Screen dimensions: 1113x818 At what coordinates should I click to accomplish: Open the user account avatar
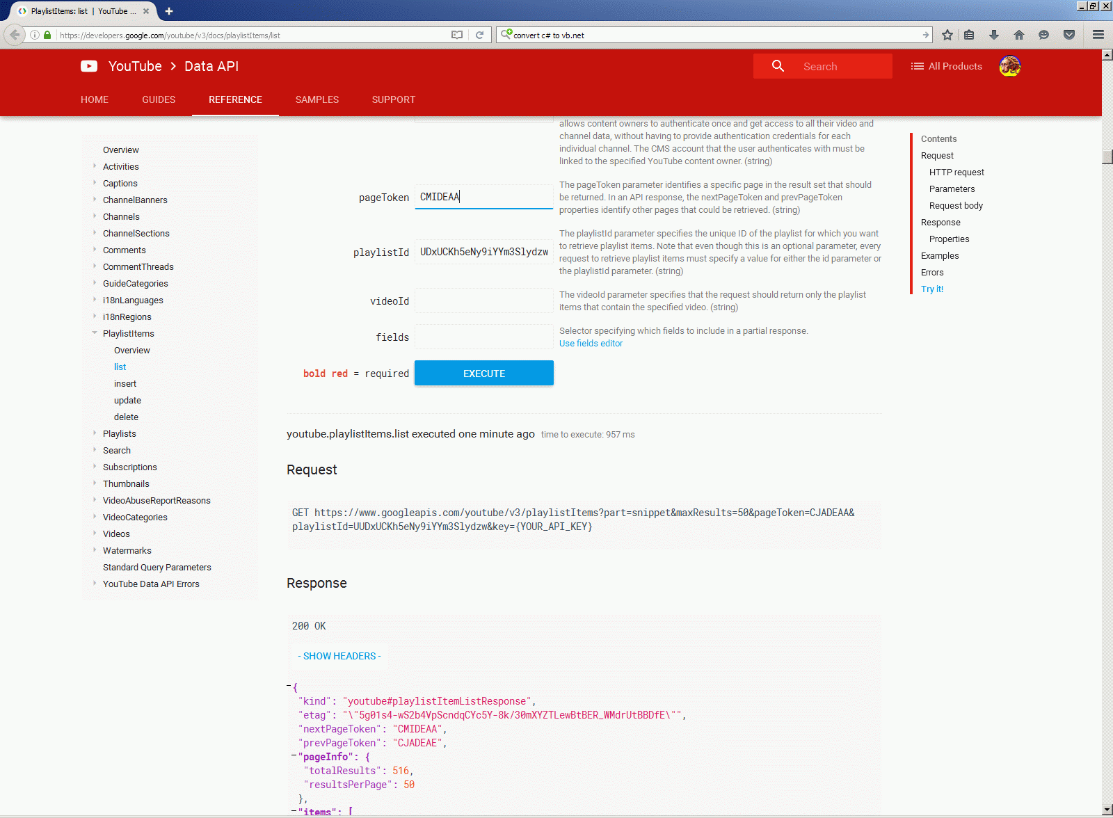point(1010,66)
